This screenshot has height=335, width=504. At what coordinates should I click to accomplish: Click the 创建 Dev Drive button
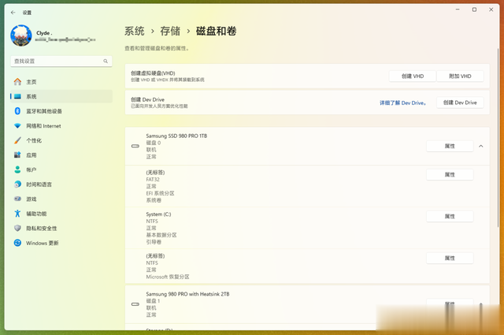(460, 102)
